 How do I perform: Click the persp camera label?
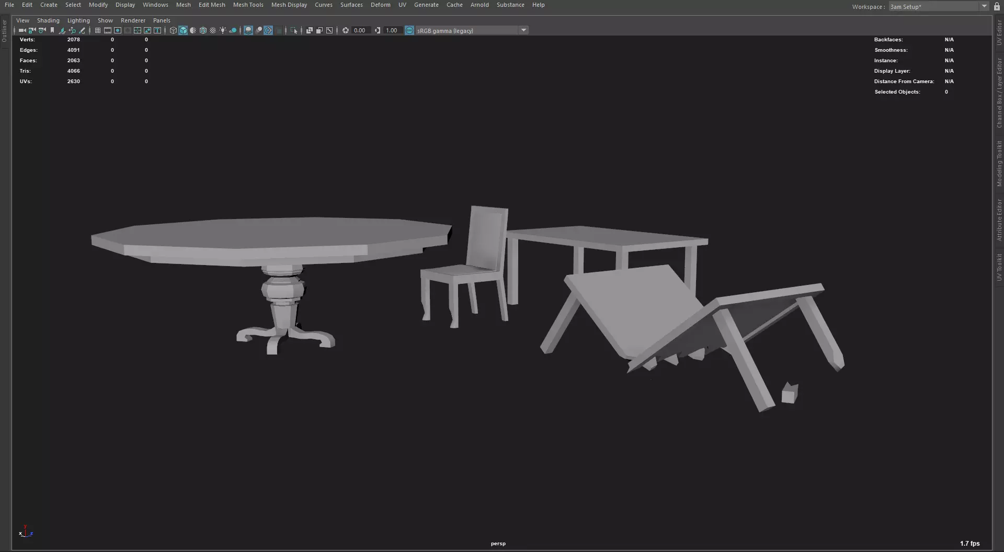point(498,544)
